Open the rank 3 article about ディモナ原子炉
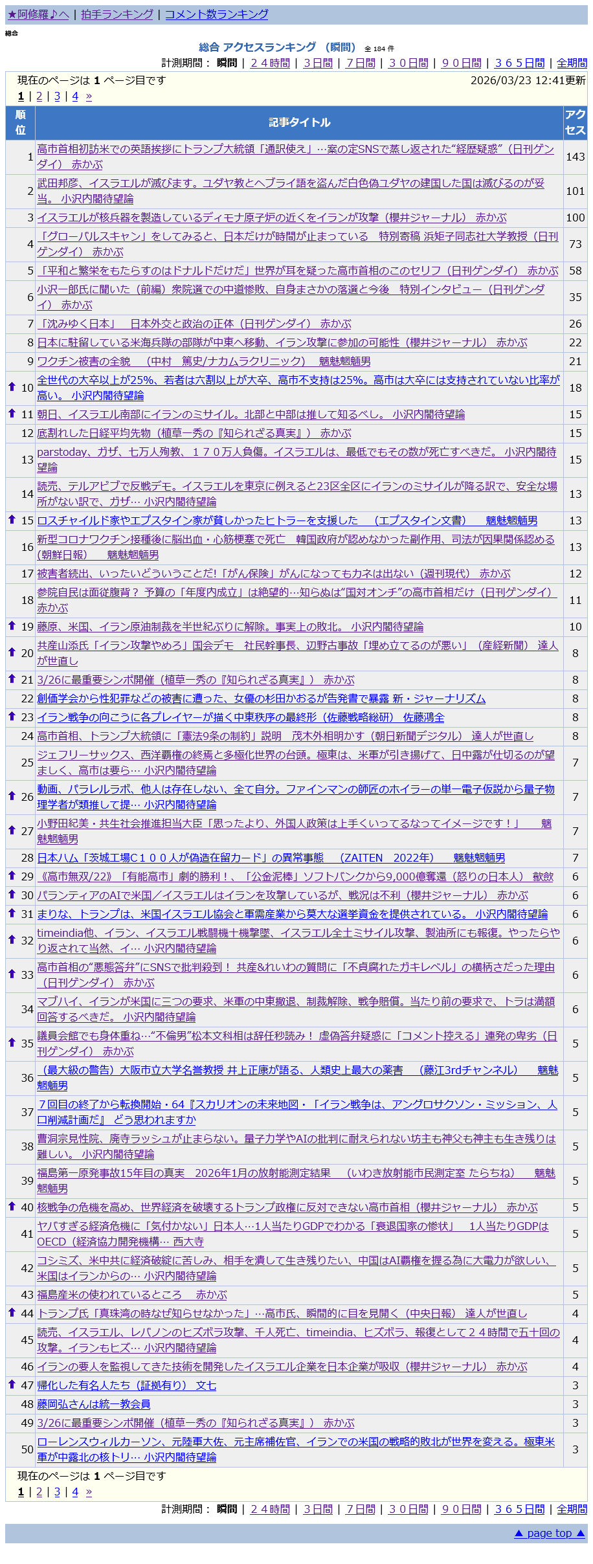 [x=272, y=218]
